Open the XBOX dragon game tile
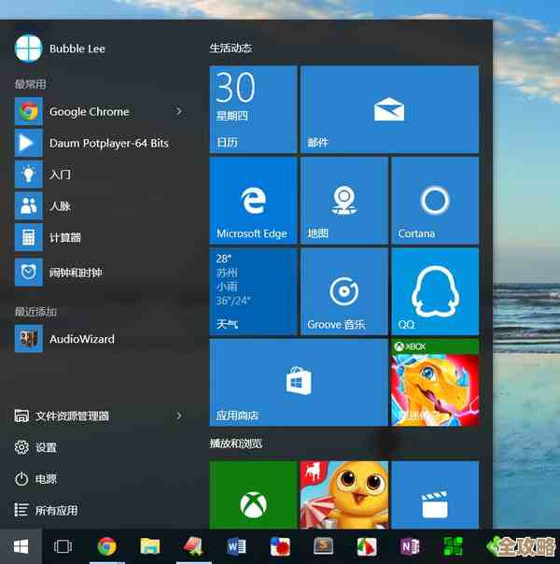 (435, 382)
